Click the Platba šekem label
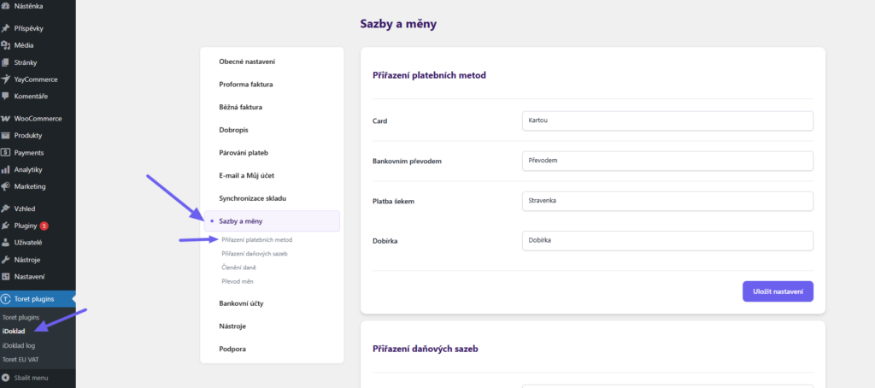 393,202
